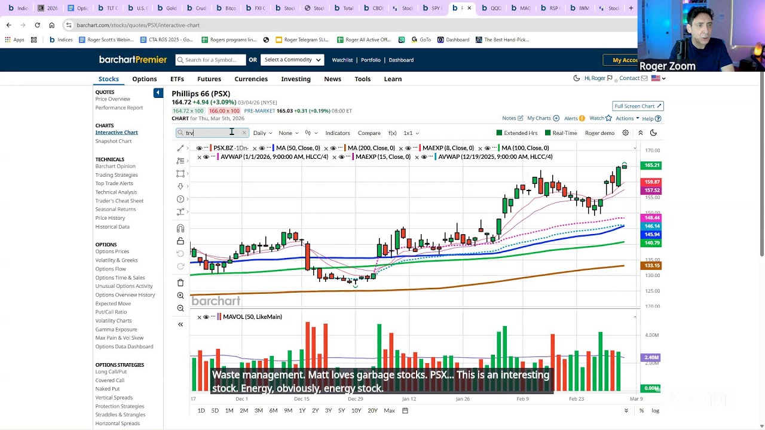Open the chart type dropdown
Image resolution: width=765 pixels, height=430 pixels.
click(x=311, y=133)
